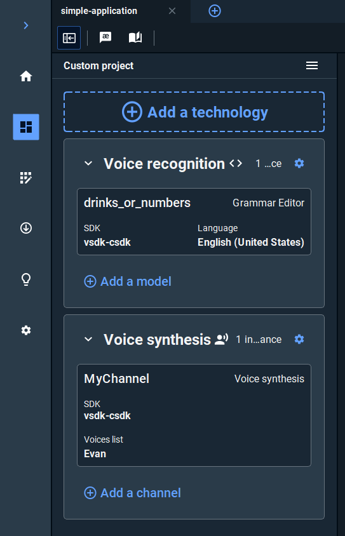Select the dashboard grid sidebar icon
345x536 pixels.
coord(26,127)
